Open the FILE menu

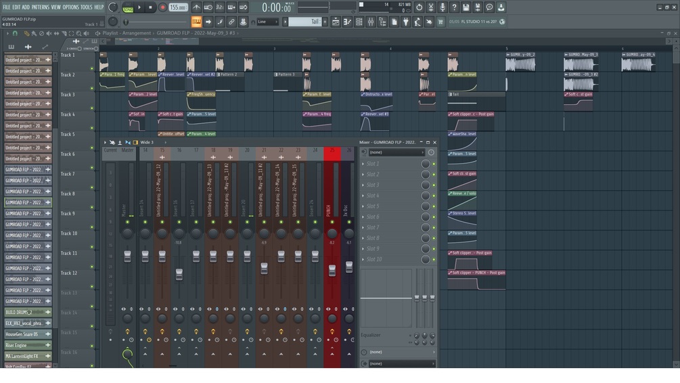pyautogui.click(x=6, y=7)
